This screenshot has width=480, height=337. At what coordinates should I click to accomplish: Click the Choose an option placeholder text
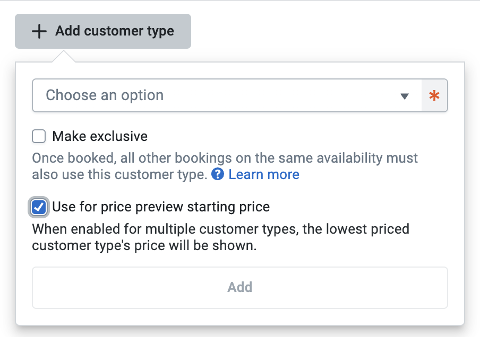(x=105, y=96)
